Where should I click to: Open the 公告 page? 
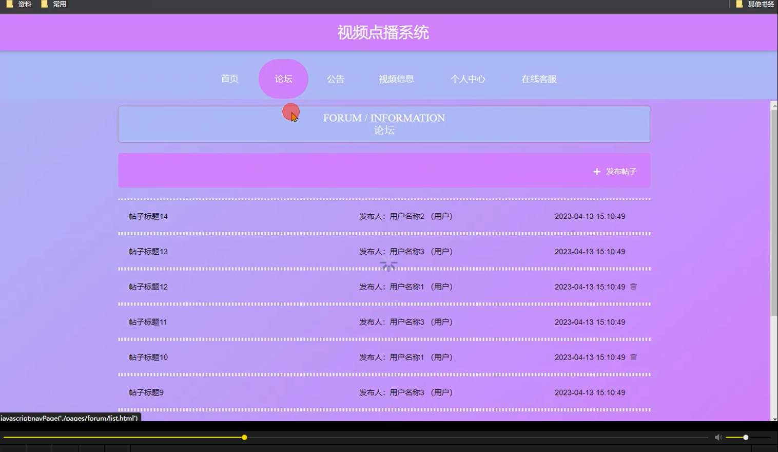(335, 79)
